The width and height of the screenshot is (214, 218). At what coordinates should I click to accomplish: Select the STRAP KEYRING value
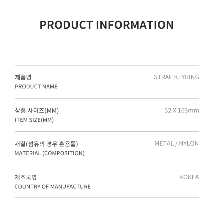[176, 77]
